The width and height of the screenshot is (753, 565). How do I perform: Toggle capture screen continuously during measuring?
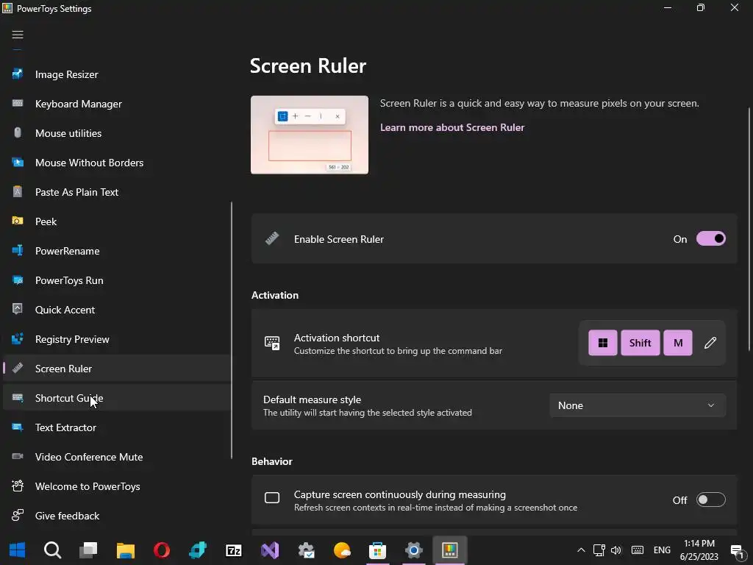[x=711, y=500]
